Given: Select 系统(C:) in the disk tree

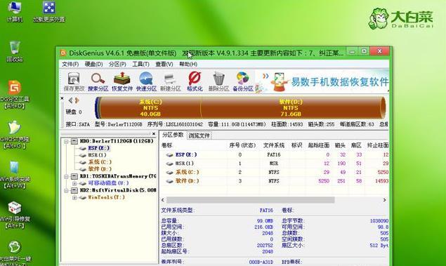Looking at the screenshot, I should coord(100,162).
